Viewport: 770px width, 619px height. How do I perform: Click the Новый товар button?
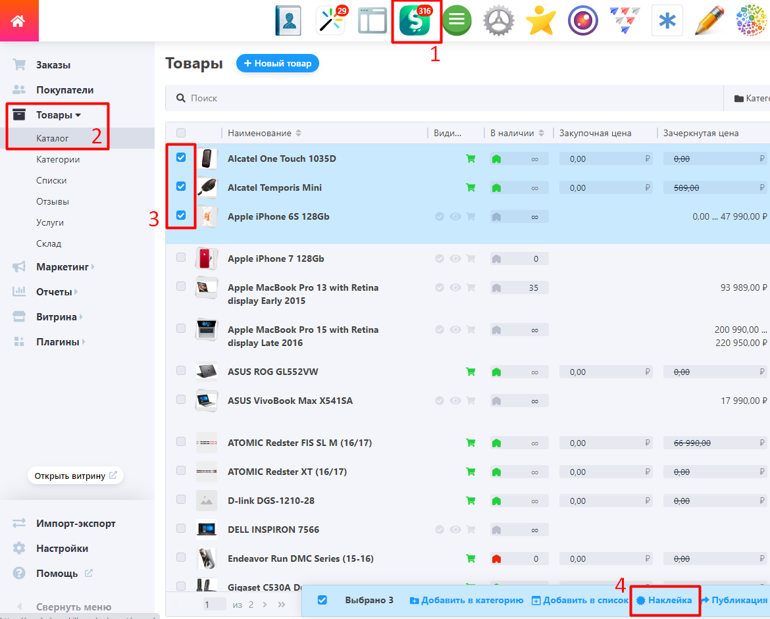pos(277,63)
